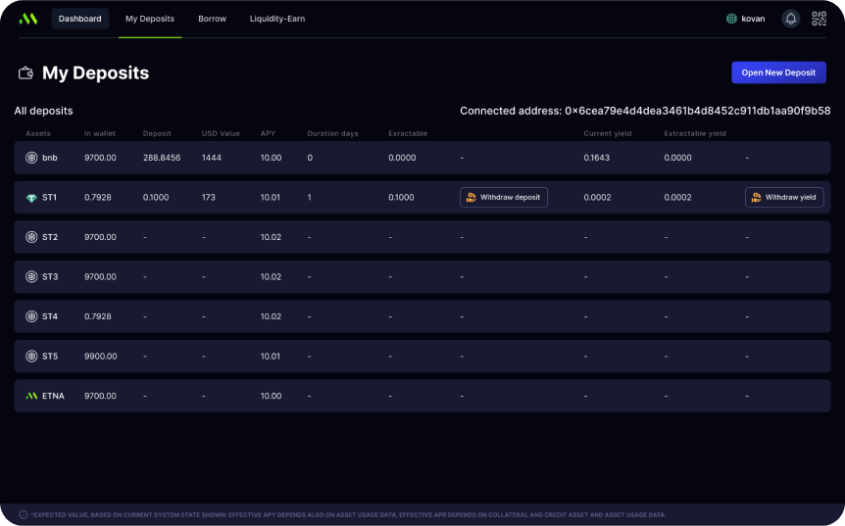The height and width of the screenshot is (526, 845).
Task: Open the notifications bell icon
Action: coord(790,19)
